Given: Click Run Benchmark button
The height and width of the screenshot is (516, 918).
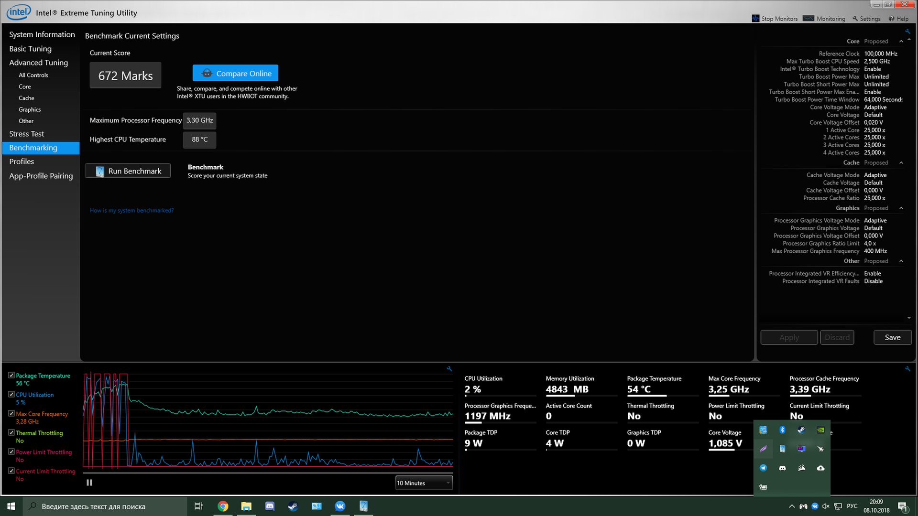Looking at the screenshot, I should pos(128,171).
